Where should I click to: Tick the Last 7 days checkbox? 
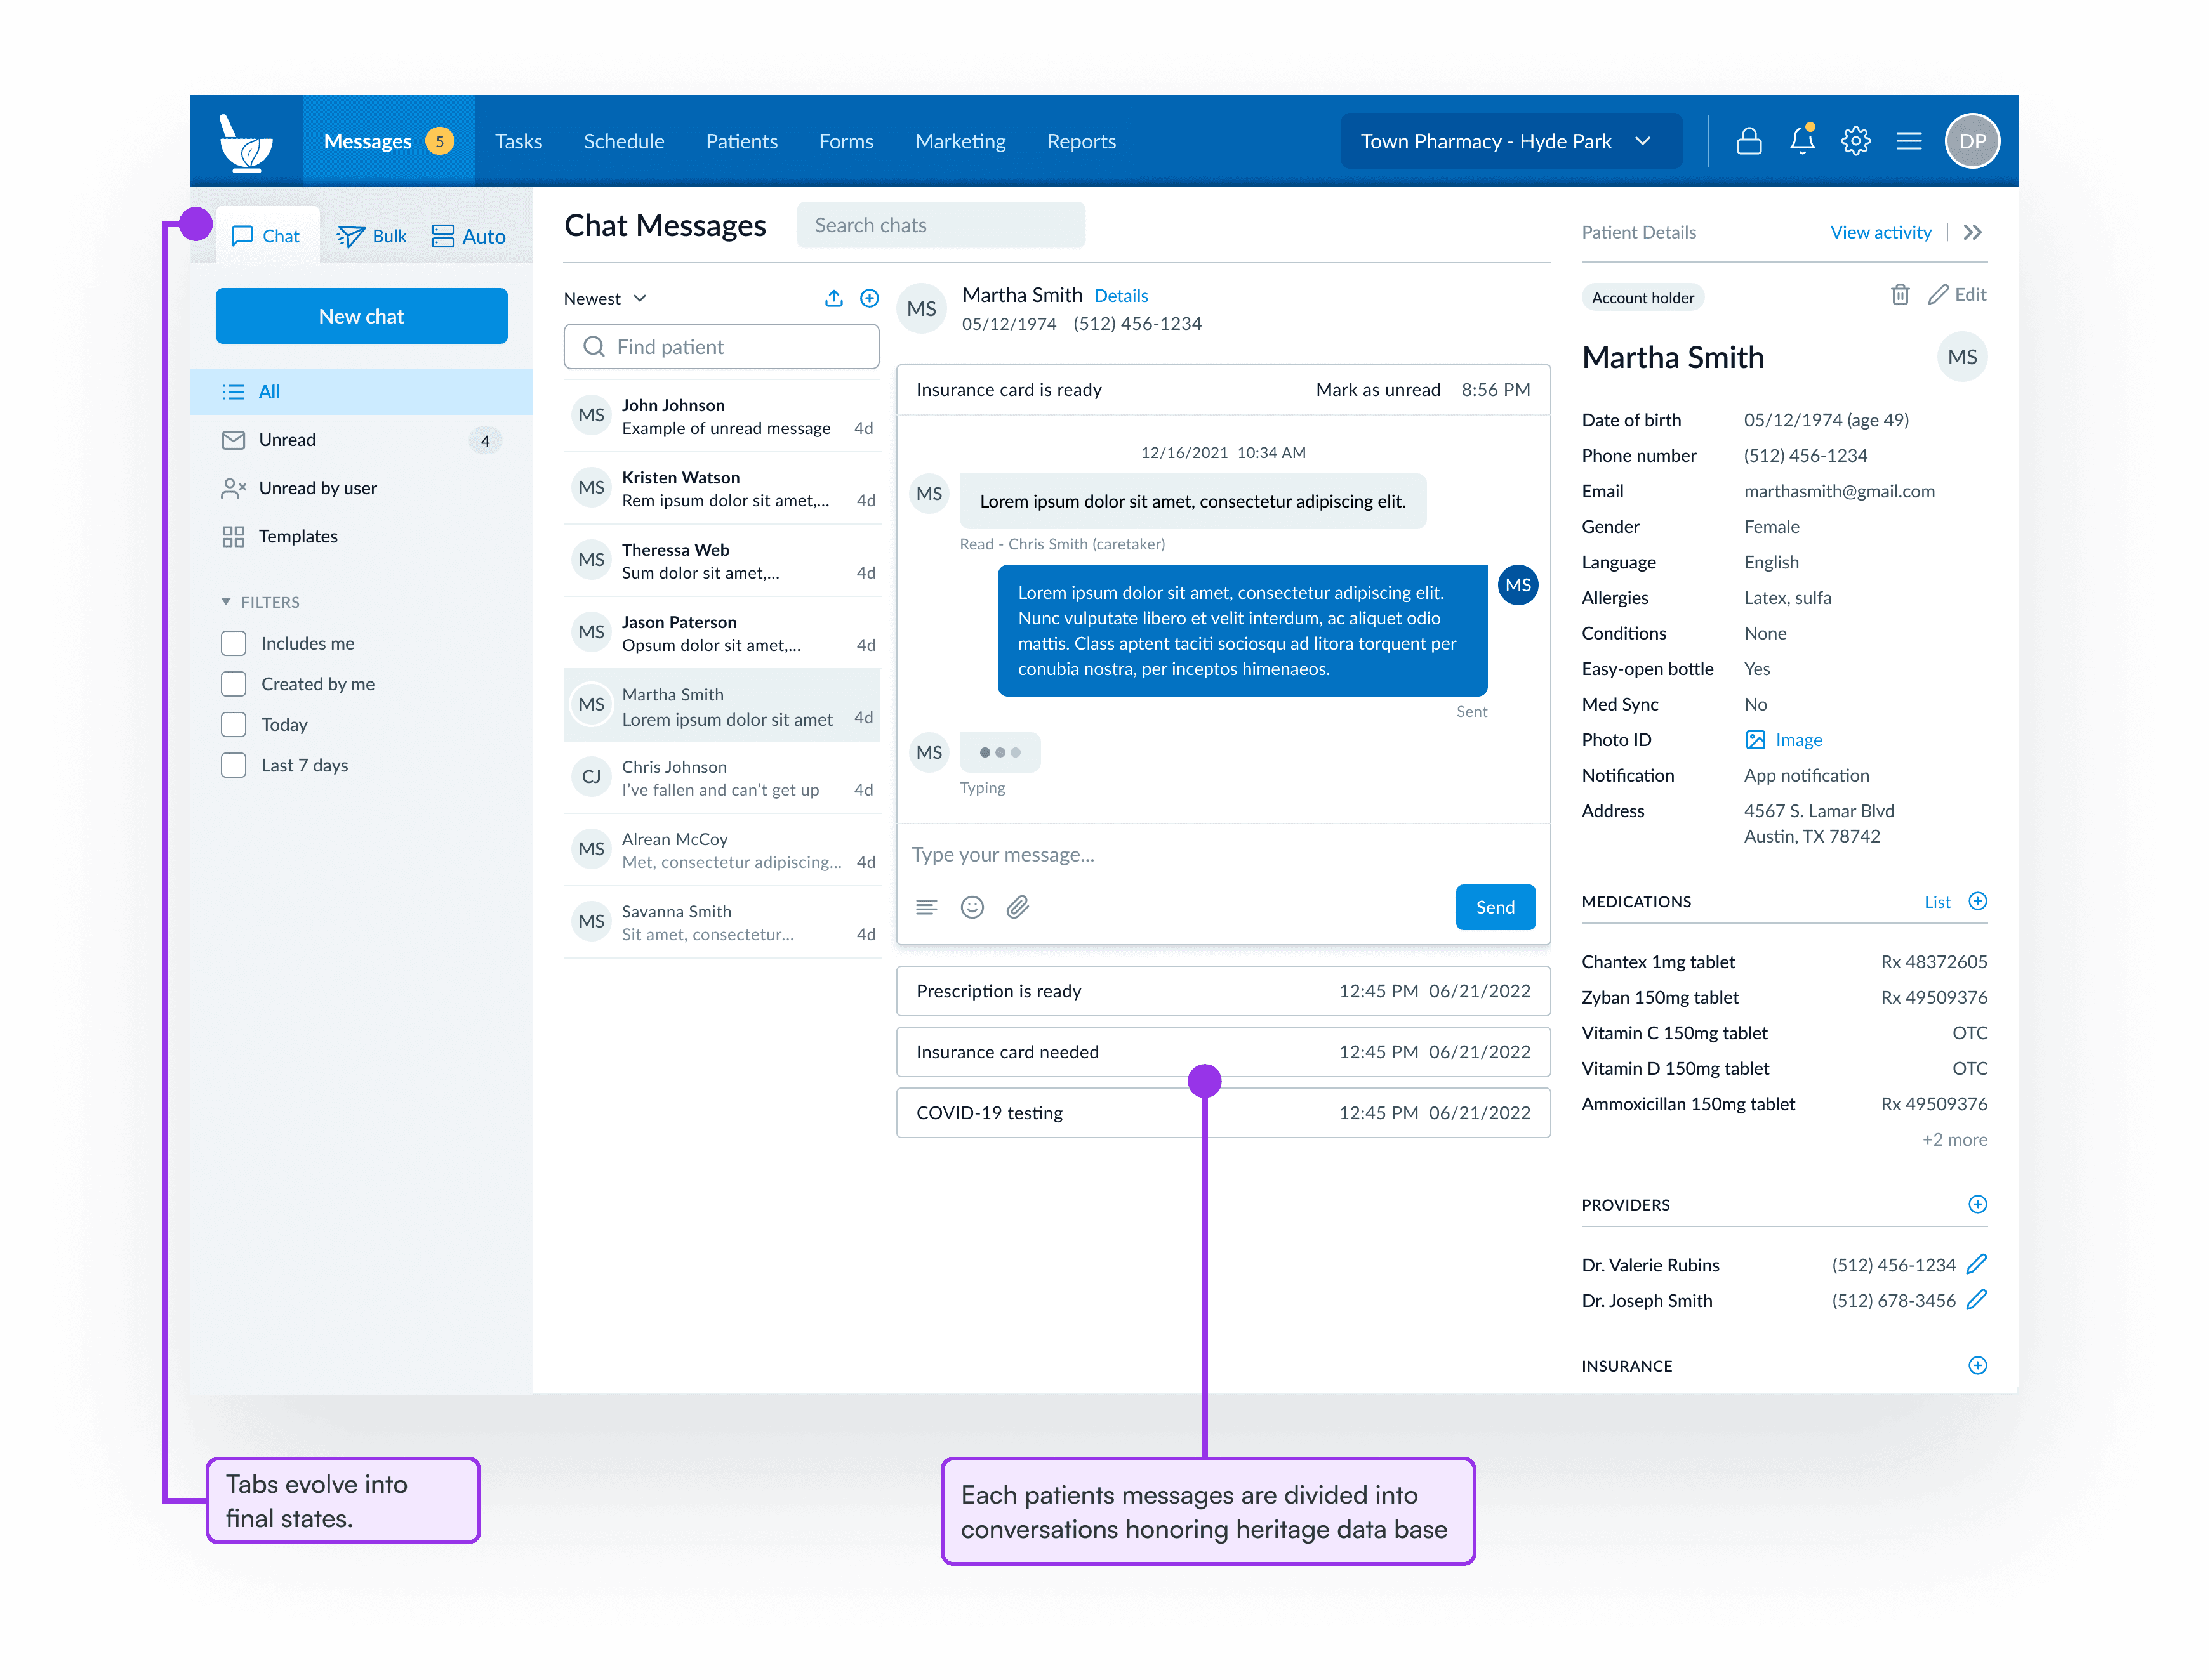233,765
